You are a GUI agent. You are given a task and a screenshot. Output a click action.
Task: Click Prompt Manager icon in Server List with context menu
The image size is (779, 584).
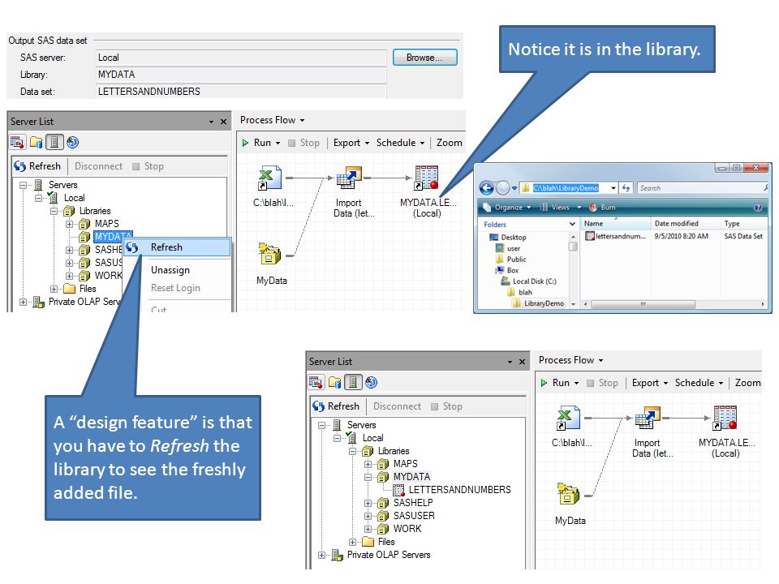click(x=72, y=143)
